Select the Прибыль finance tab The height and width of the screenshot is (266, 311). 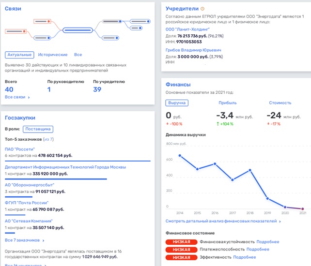click(228, 103)
